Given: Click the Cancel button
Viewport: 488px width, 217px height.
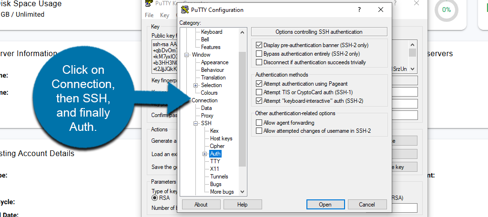Looking at the screenshot, I should pos(366,205).
